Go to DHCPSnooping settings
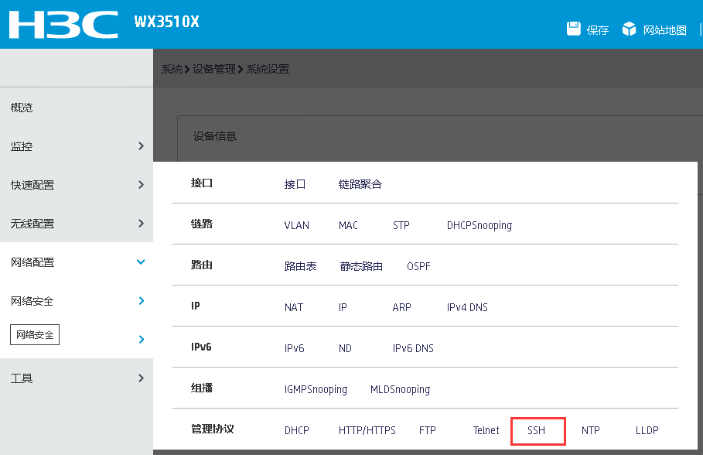This screenshot has height=455, width=703. point(479,225)
